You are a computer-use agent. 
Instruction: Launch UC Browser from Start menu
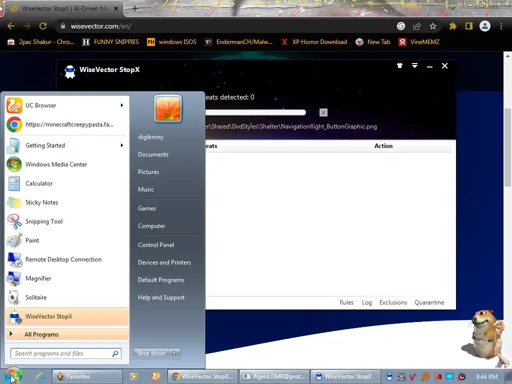coord(67,105)
